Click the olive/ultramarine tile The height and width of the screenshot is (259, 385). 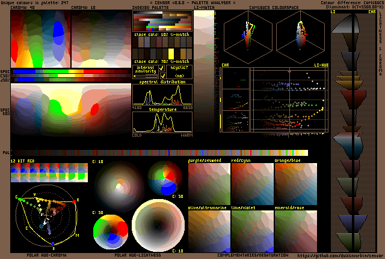(209, 231)
